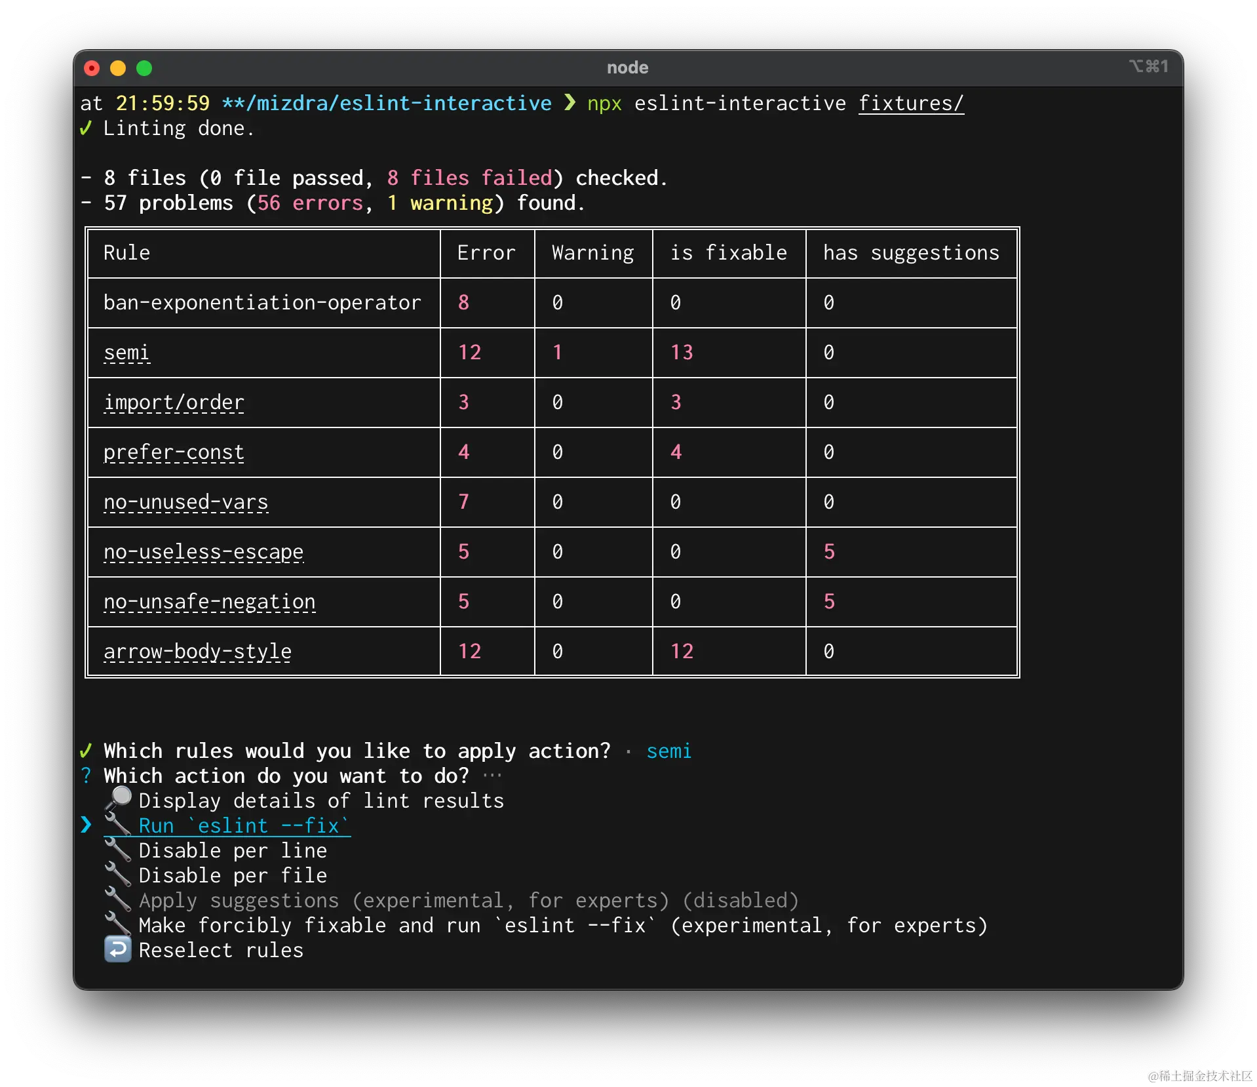The height and width of the screenshot is (1087, 1257).
Task: Open the semi rule link in the table
Action: (126, 353)
